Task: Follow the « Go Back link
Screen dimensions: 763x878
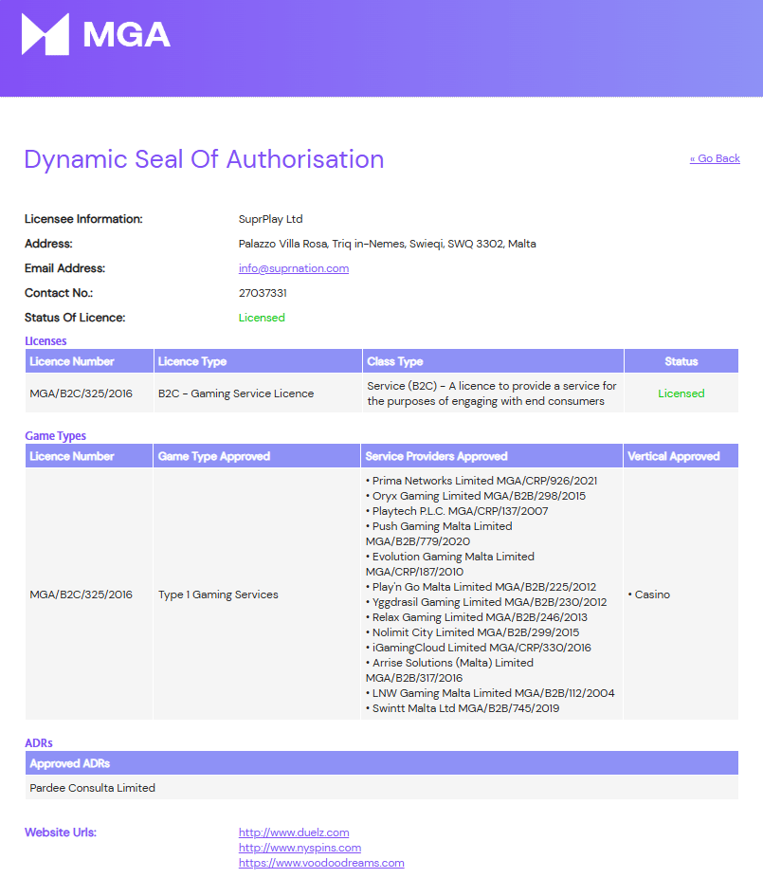Action: tap(715, 158)
